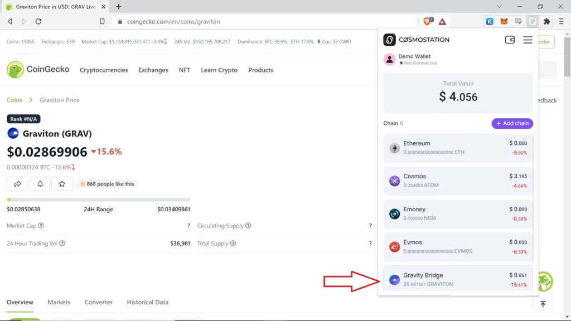Switch to the Markets tab

pos(59,302)
